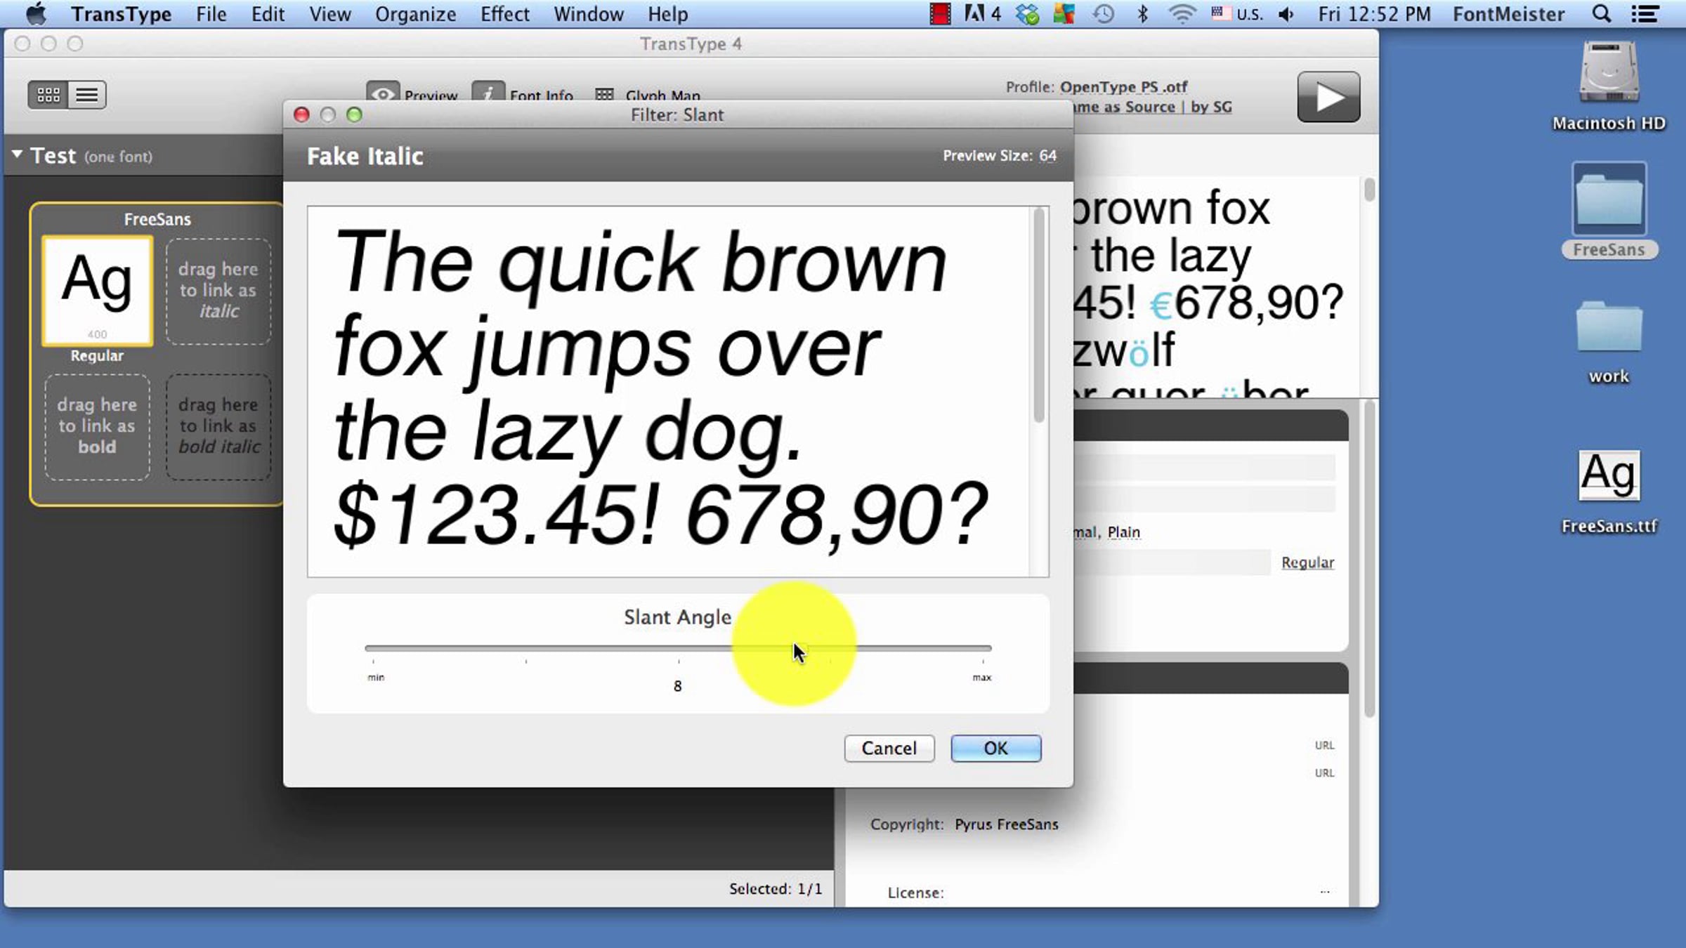Open the Organize menu
1686x948 pixels.
click(x=415, y=14)
